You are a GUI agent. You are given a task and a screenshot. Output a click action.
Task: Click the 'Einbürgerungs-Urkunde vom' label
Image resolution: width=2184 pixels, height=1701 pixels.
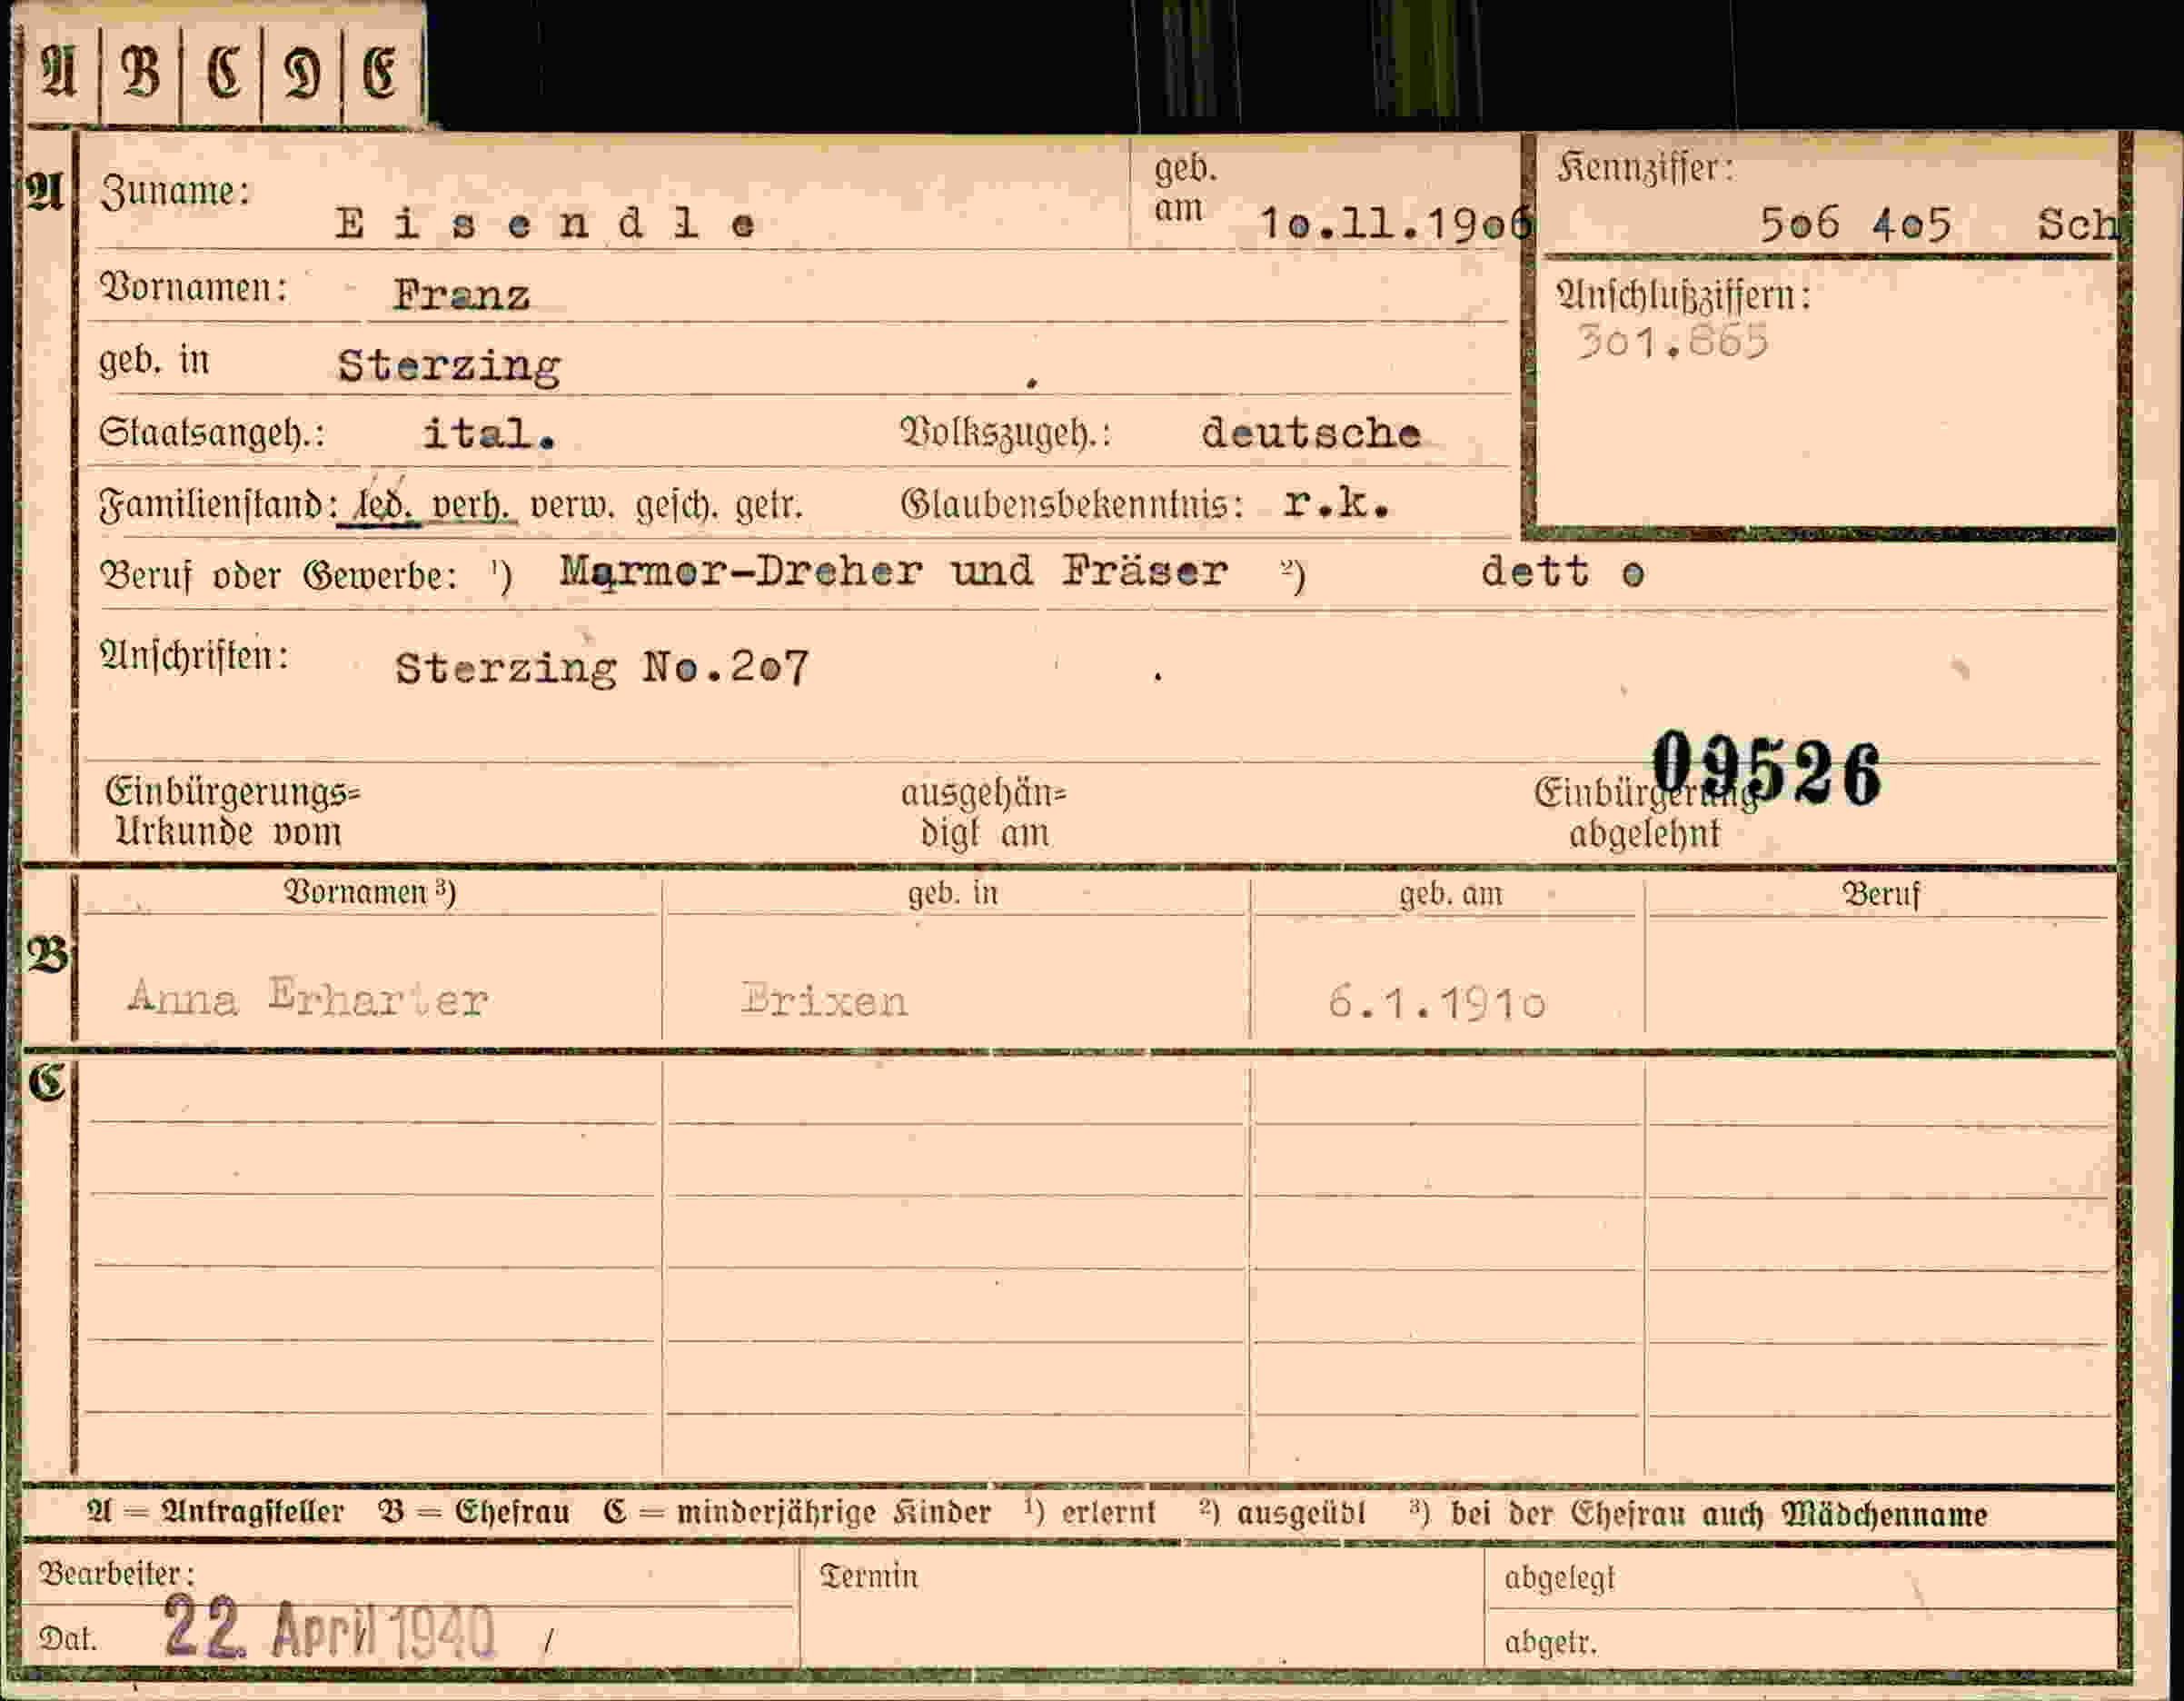coord(233,812)
